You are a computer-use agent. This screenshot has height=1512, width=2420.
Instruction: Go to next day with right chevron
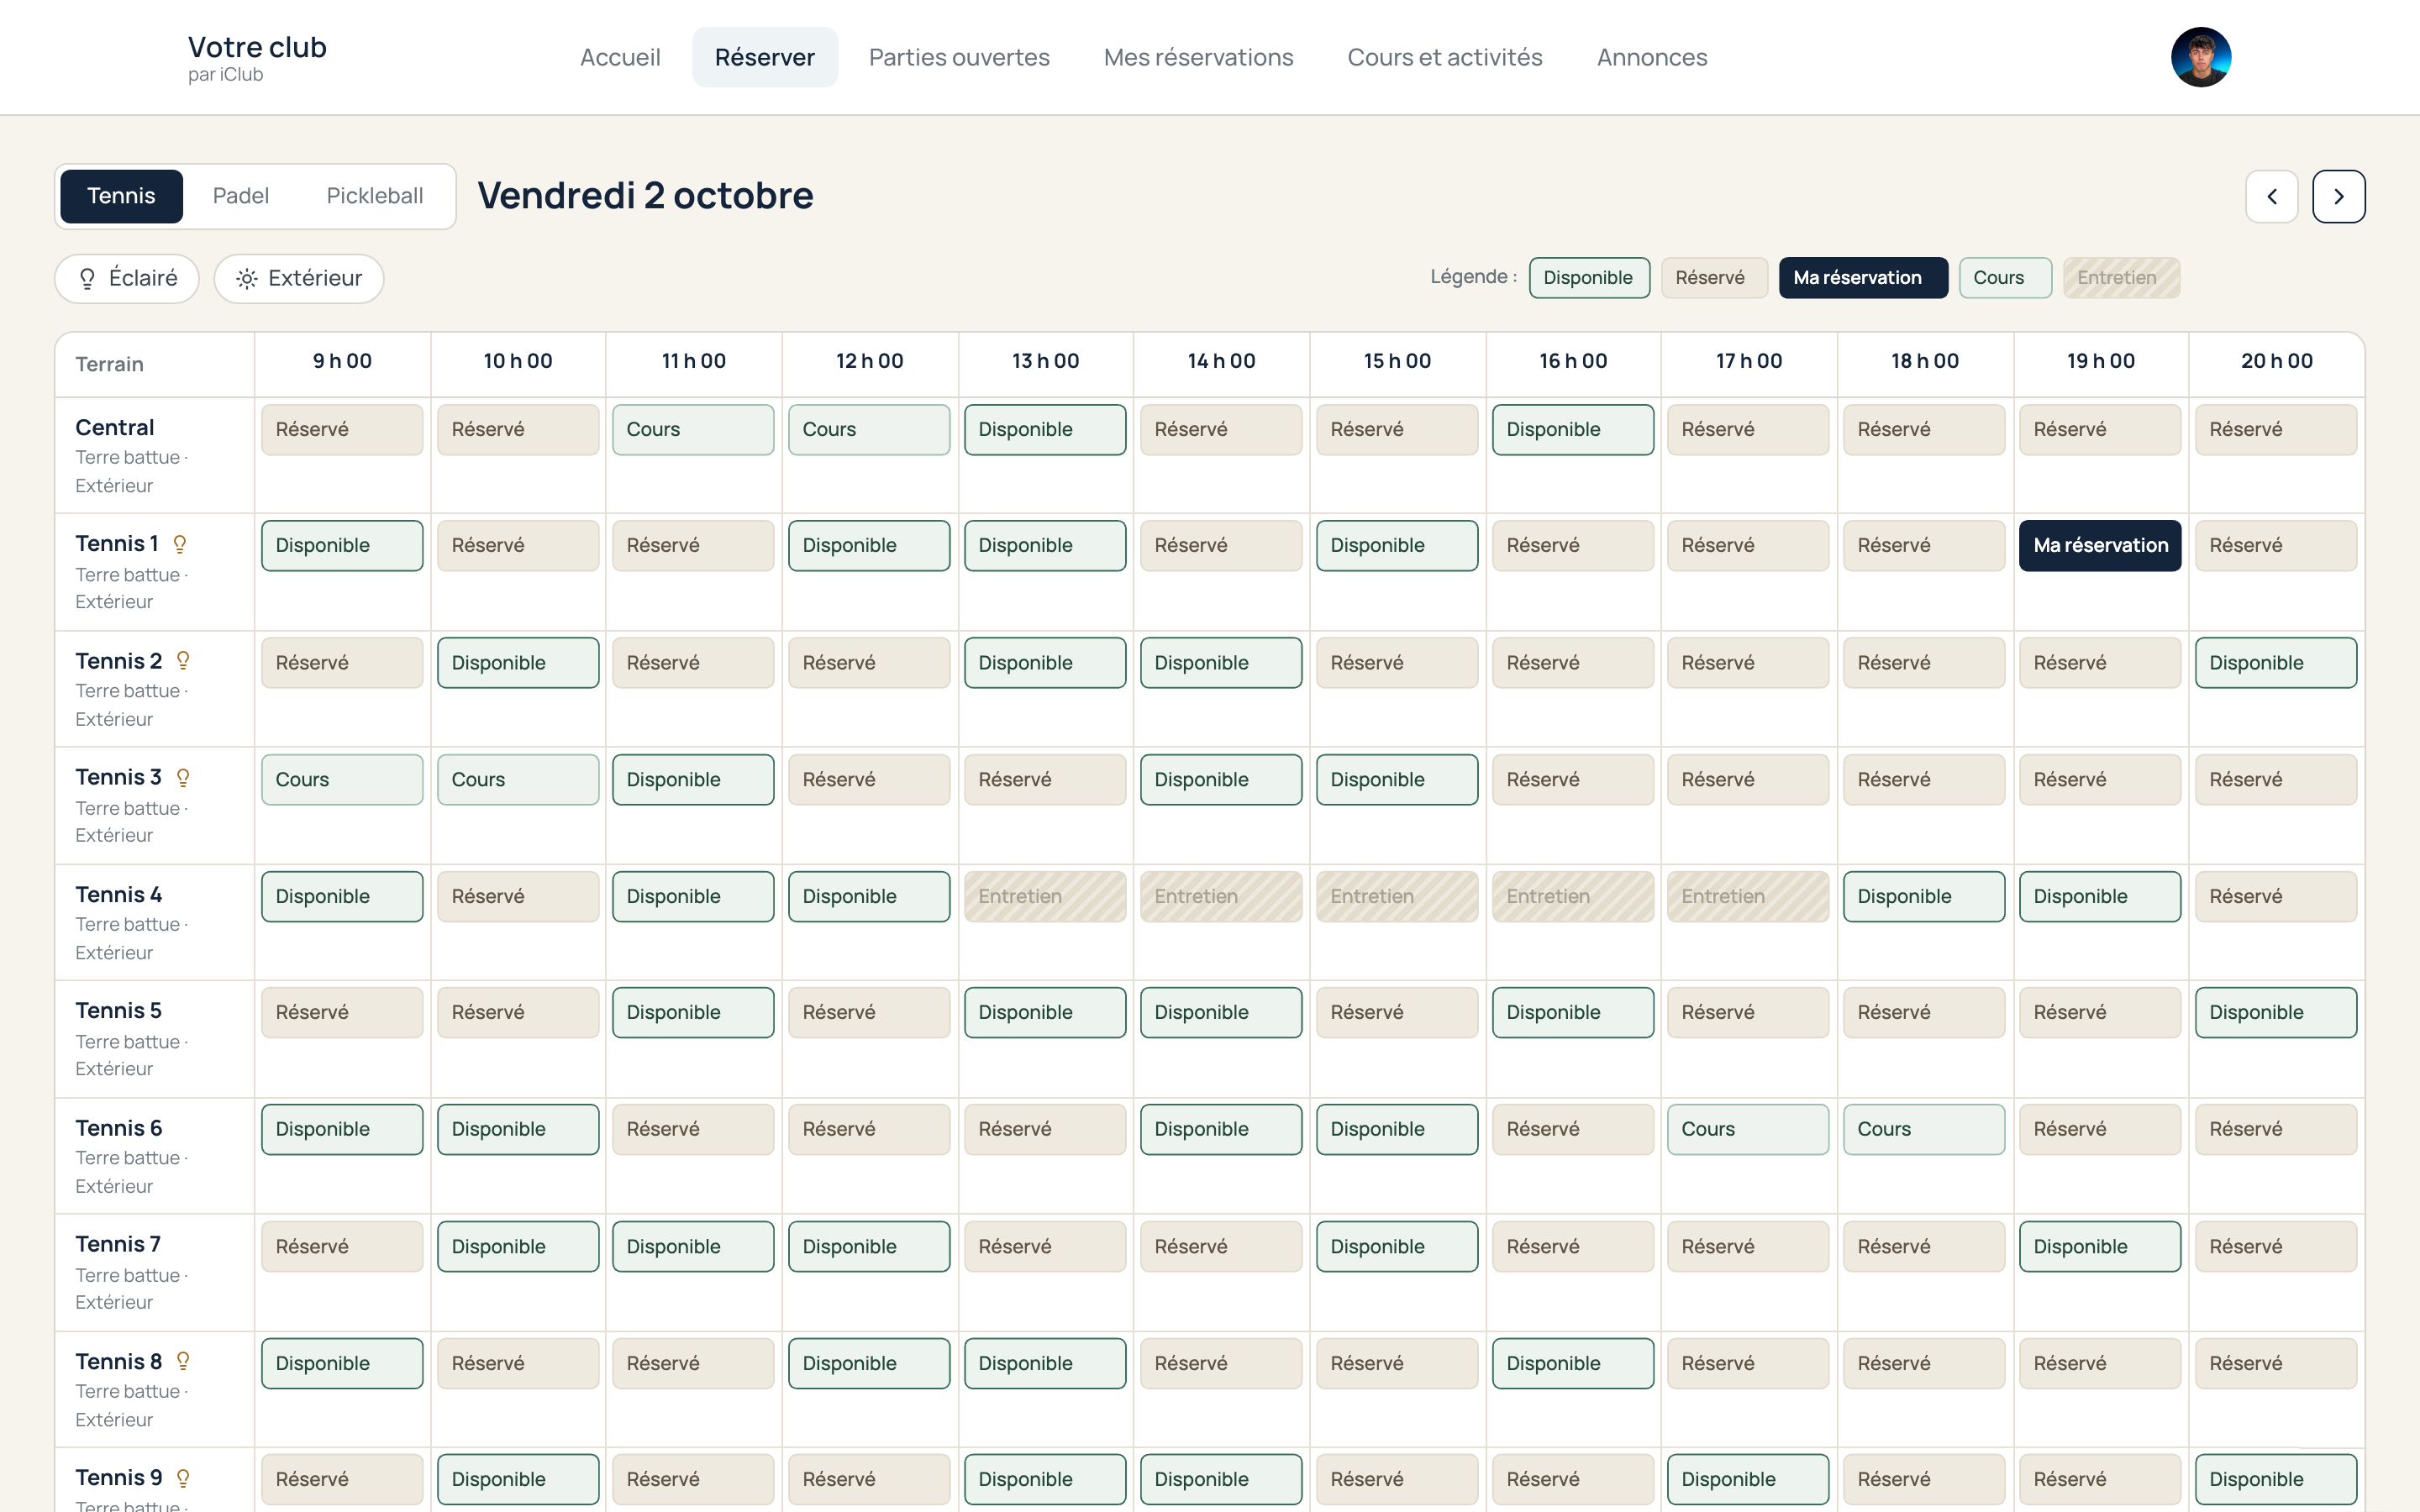[x=2338, y=196]
